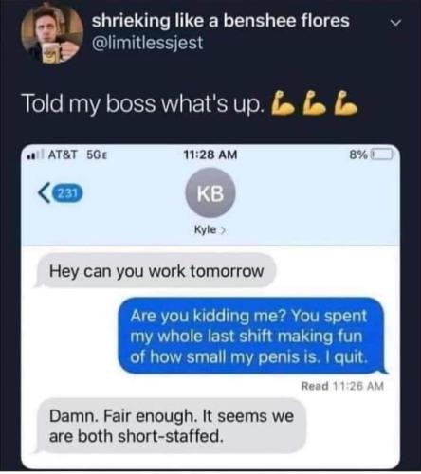Expand Kyle contact details chevron
Viewport: 421px width, 474px height.
223,230
